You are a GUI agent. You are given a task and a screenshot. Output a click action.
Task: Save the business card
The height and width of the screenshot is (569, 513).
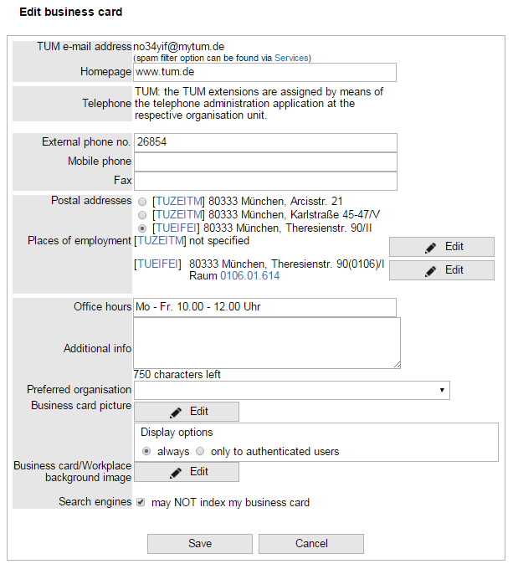pos(200,544)
